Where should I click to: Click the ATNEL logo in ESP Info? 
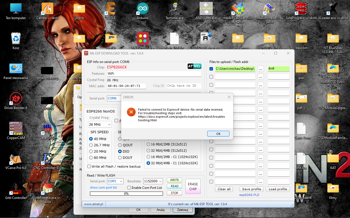pos(194,66)
